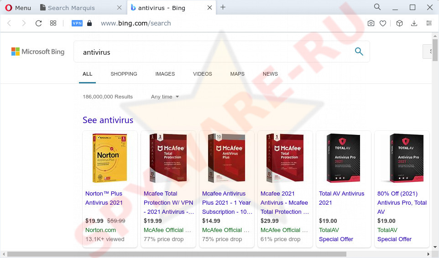This screenshot has height=258, width=439.
Task: Reload the current page
Action: click(39, 23)
